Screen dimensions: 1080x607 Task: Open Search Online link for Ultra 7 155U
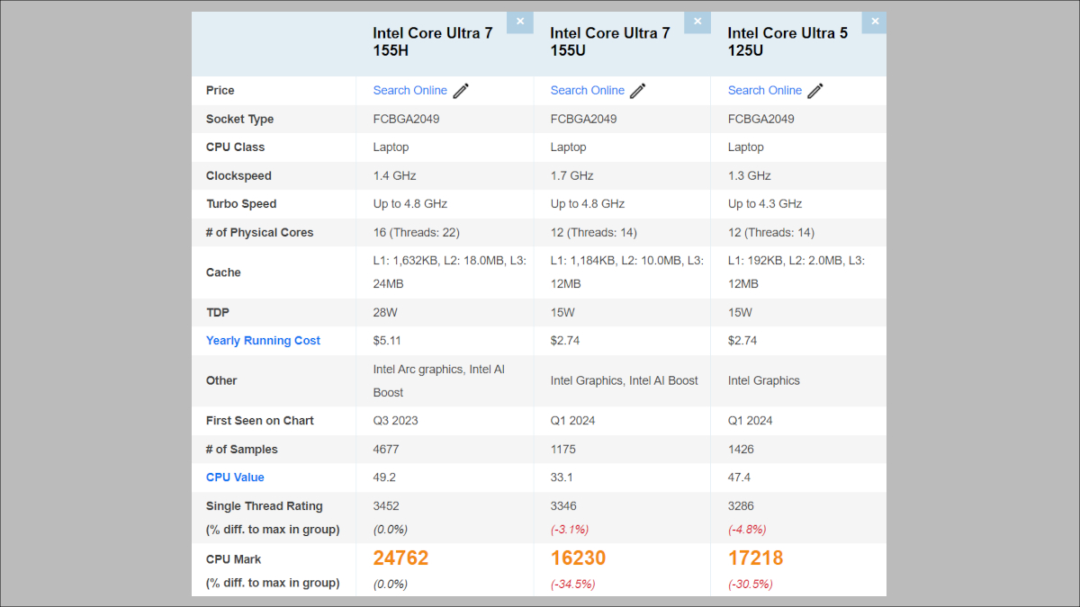(x=587, y=90)
